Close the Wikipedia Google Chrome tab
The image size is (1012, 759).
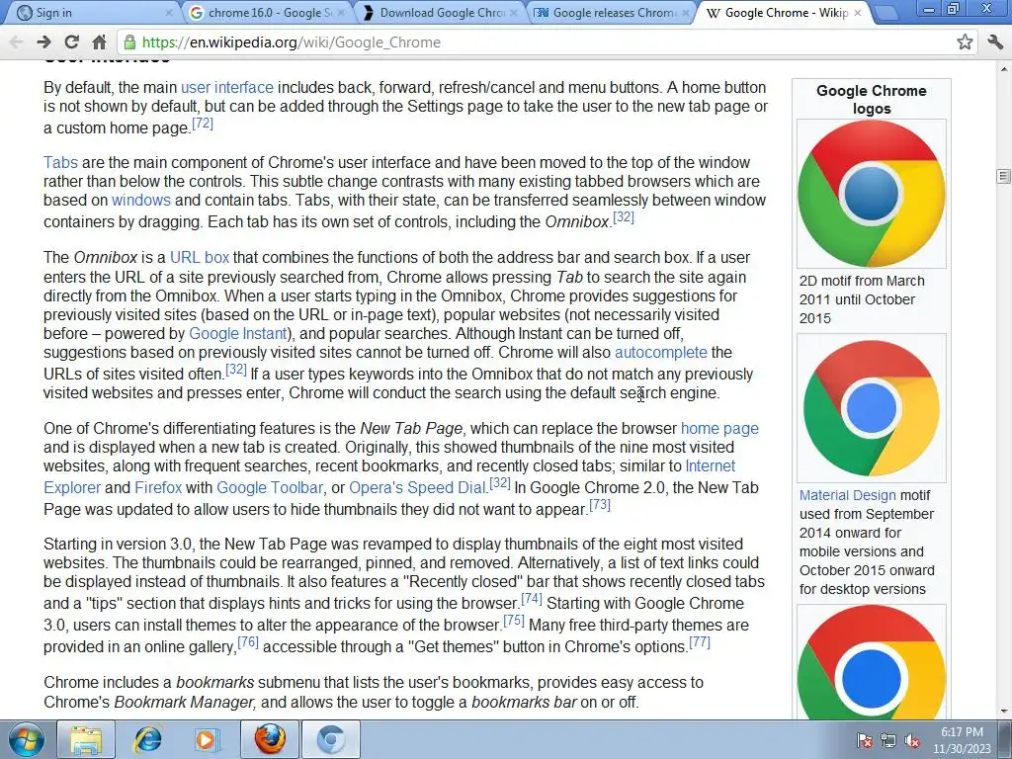pyautogui.click(x=858, y=13)
